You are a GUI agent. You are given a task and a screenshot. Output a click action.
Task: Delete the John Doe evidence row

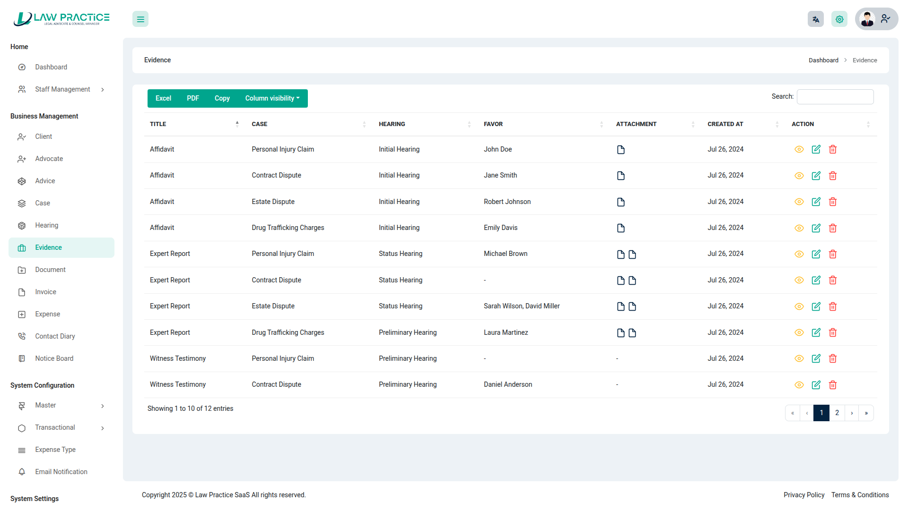point(832,149)
